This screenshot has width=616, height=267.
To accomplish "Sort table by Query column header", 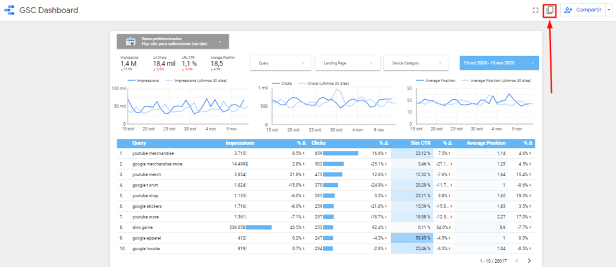I will 140,143.
